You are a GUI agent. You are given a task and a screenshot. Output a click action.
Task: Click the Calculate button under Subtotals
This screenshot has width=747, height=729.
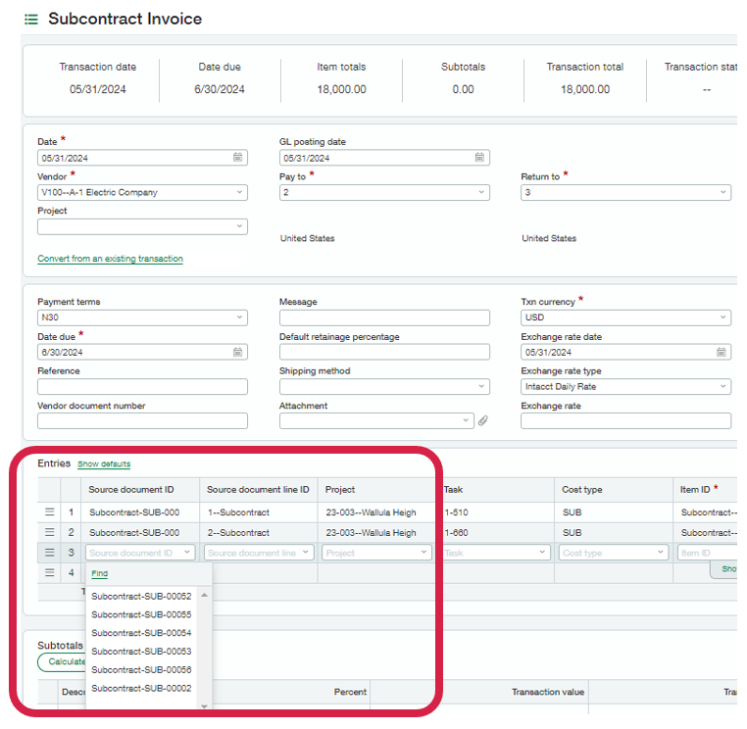coord(62,661)
